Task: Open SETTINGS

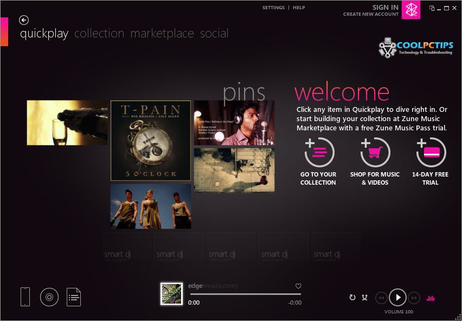Action: pos(273,8)
